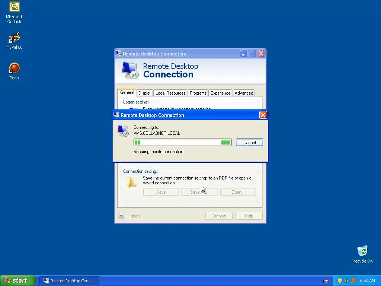Switch to the General tab
381x286 pixels.
pos(127,92)
